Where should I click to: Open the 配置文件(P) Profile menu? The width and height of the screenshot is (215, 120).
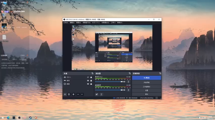click(x=96, y=23)
